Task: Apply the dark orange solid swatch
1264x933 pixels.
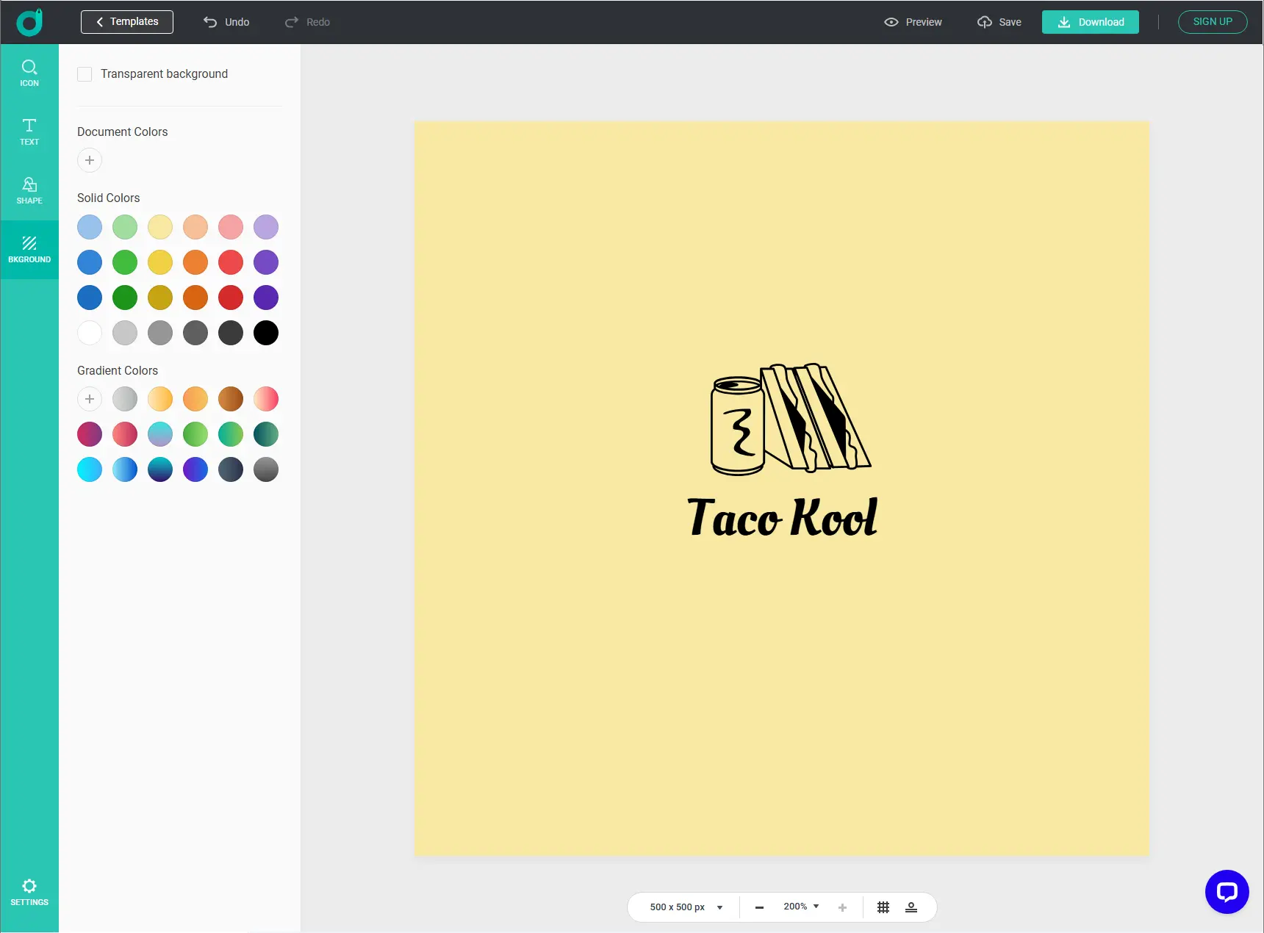Action: tap(195, 298)
